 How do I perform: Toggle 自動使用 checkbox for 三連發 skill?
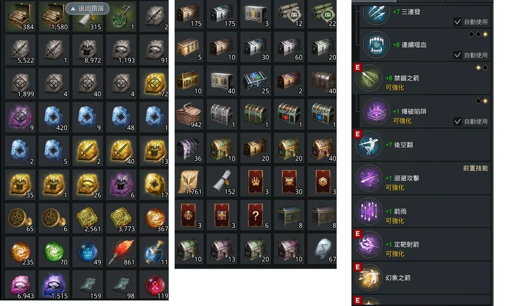pyautogui.click(x=457, y=22)
